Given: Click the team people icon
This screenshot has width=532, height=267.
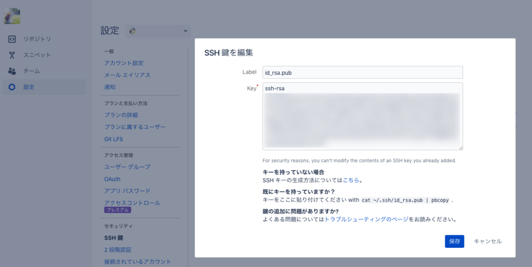Looking at the screenshot, I should point(12,71).
